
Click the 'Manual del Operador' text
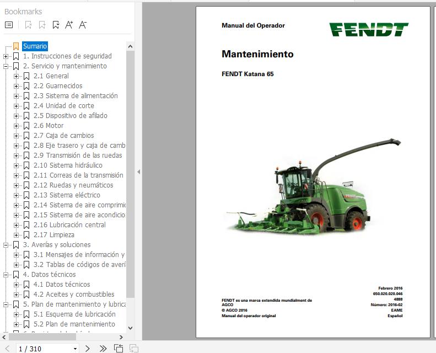pyautogui.click(x=253, y=25)
